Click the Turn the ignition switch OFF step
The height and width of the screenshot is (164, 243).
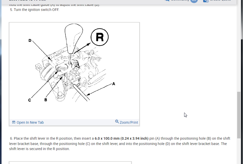[34, 10]
